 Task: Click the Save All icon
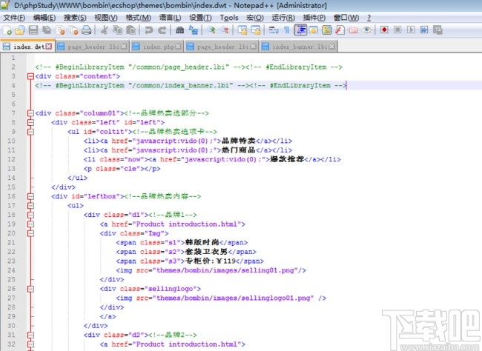point(47,30)
